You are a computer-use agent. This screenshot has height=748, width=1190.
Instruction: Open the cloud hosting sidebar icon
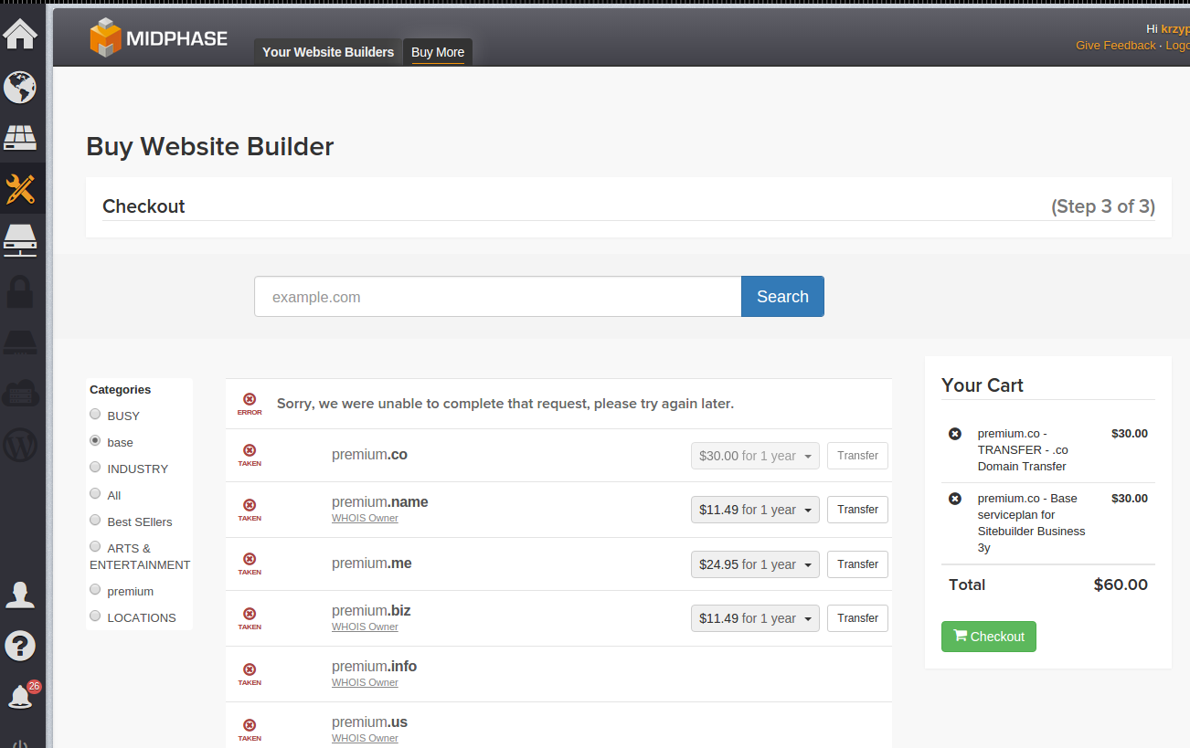pyautogui.click(x=20, y=393)
